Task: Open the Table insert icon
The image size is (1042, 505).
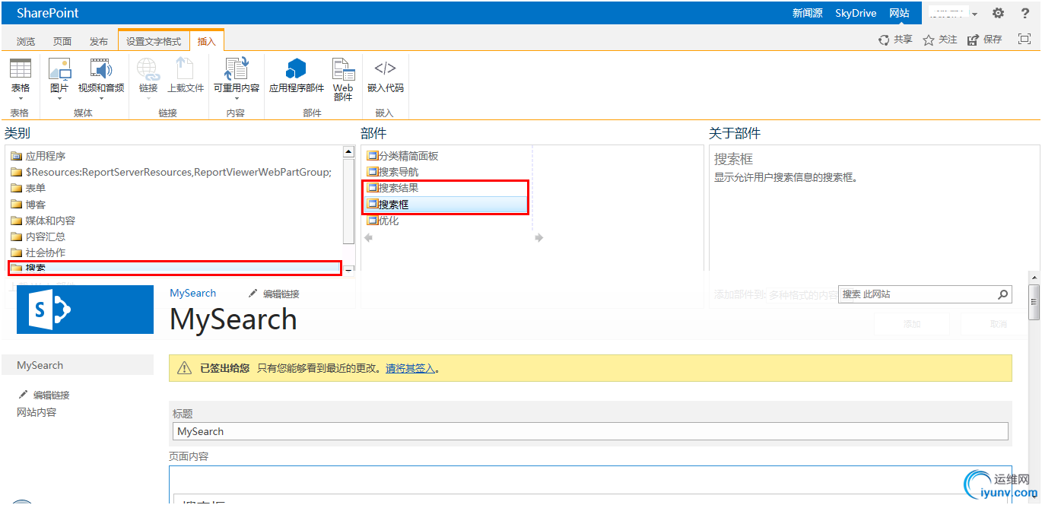Action: click(21, 68)
